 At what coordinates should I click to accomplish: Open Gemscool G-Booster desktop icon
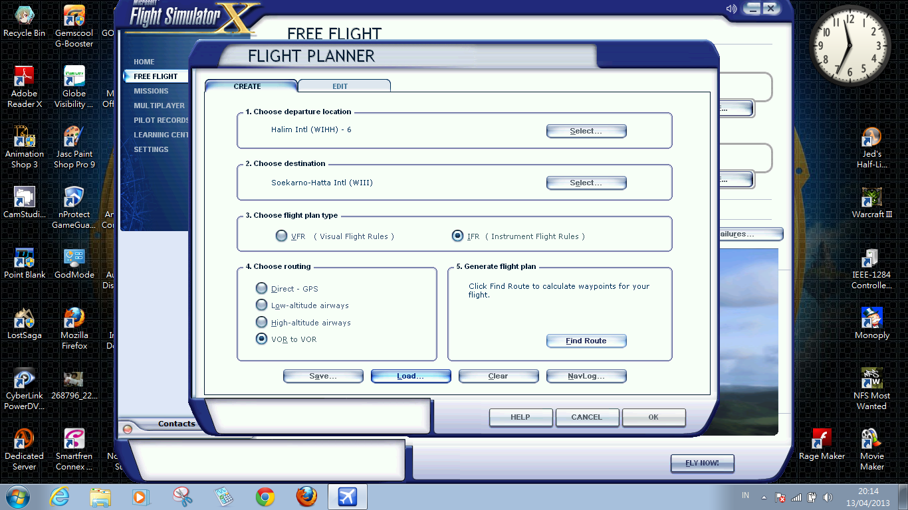(x=74, y=27)
